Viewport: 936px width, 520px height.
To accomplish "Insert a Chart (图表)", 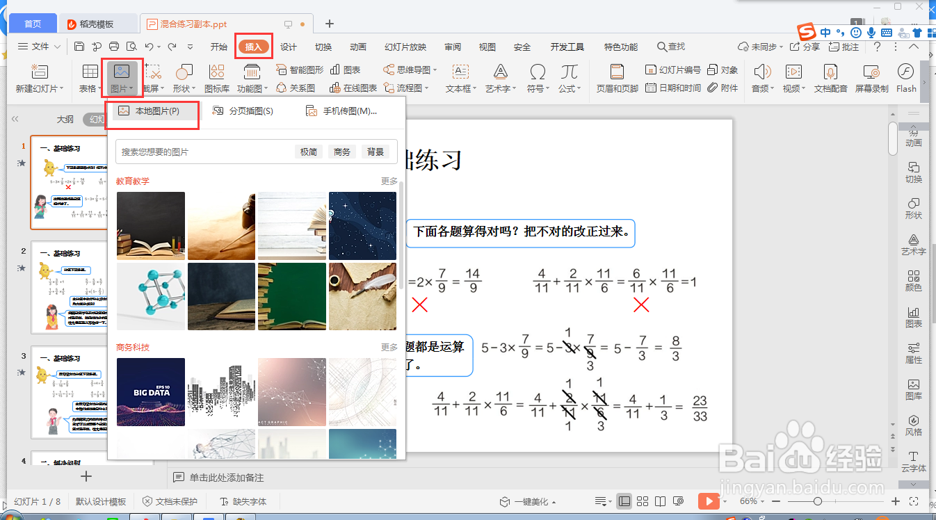I will pos(346,70).
